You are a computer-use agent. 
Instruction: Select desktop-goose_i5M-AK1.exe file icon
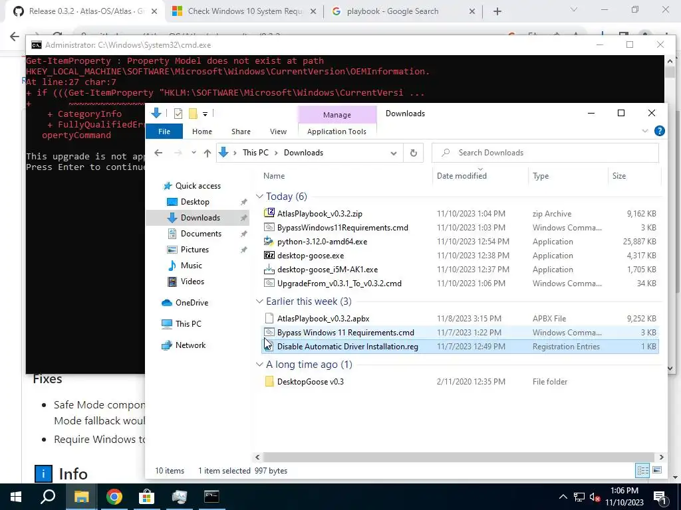tap(269, 270)
